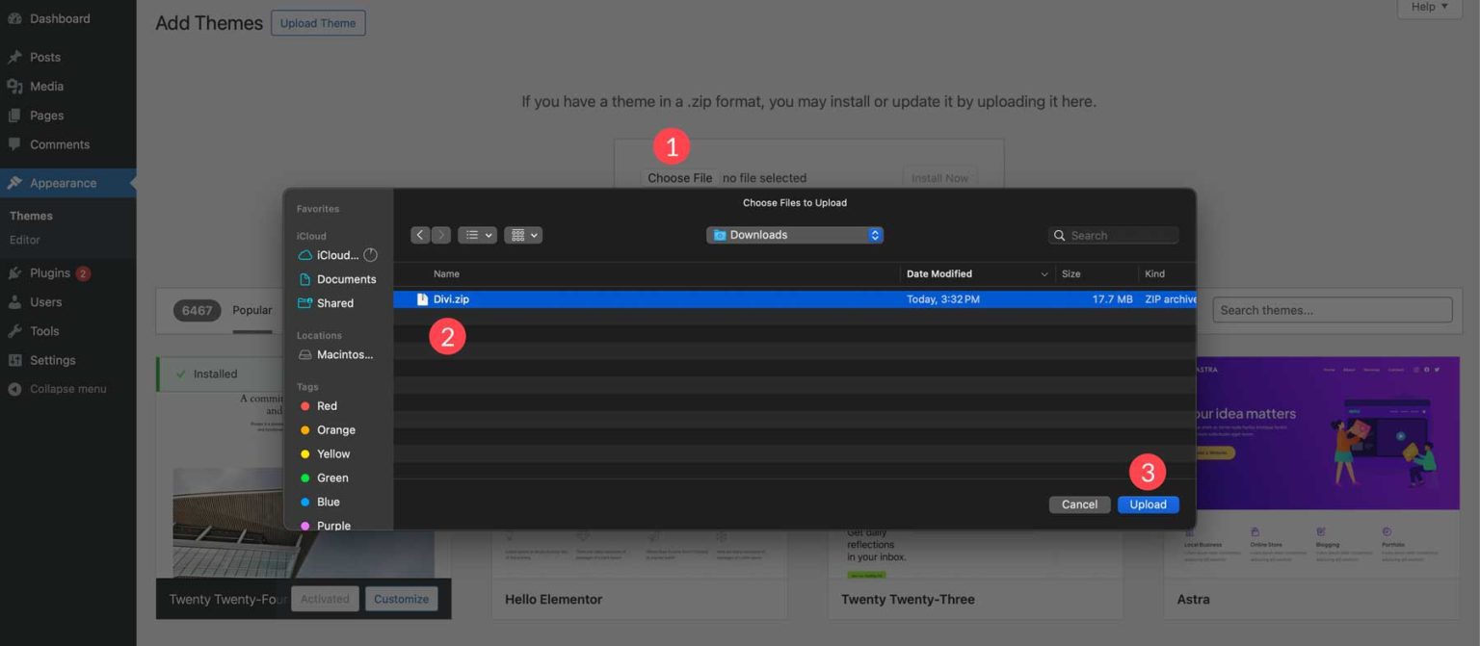1480x646 pixels.
Task: Open Documents folder in sidebar
Action: 345,279
